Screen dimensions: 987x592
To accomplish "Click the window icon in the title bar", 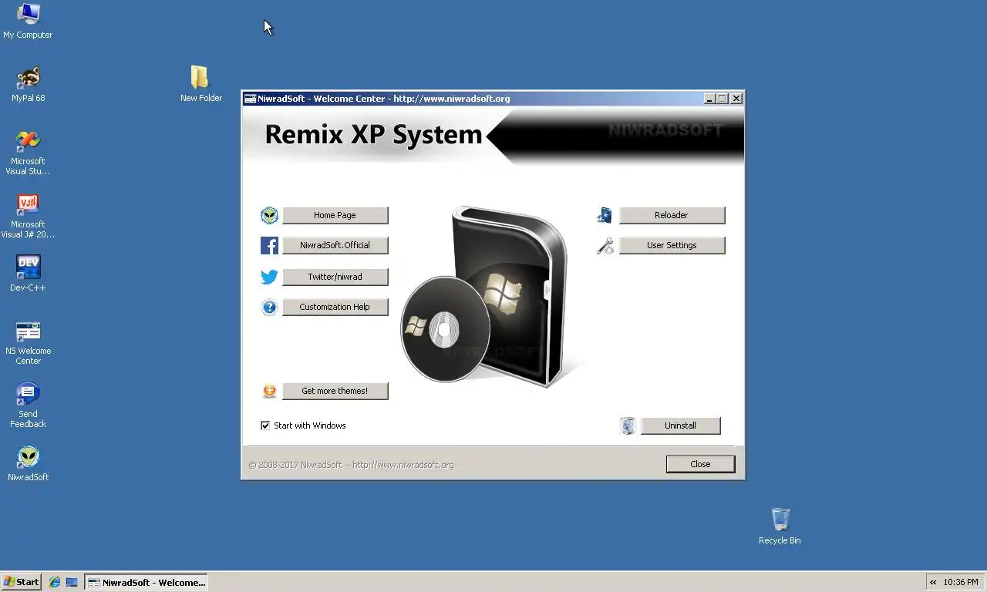I will (x=250, y=99).
